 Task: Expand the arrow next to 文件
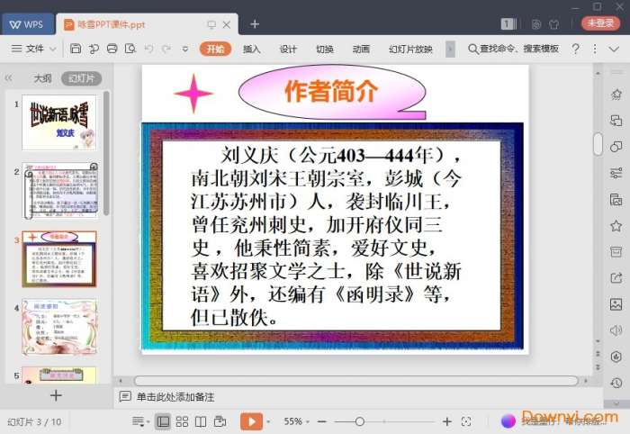coord(52,50)
